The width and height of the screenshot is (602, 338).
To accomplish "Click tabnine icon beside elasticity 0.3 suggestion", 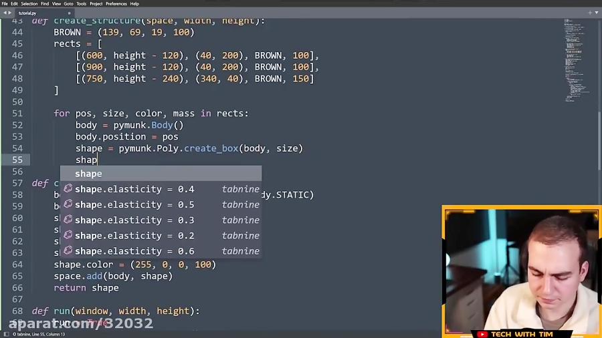I will [68, 220].
